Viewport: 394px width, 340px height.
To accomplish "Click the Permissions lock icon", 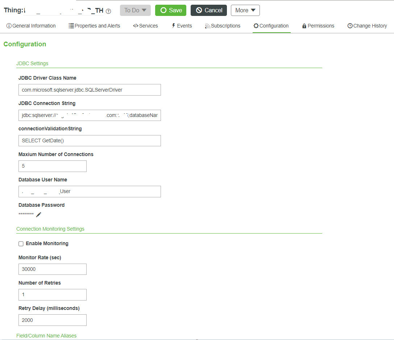I will tap(304, 26).
